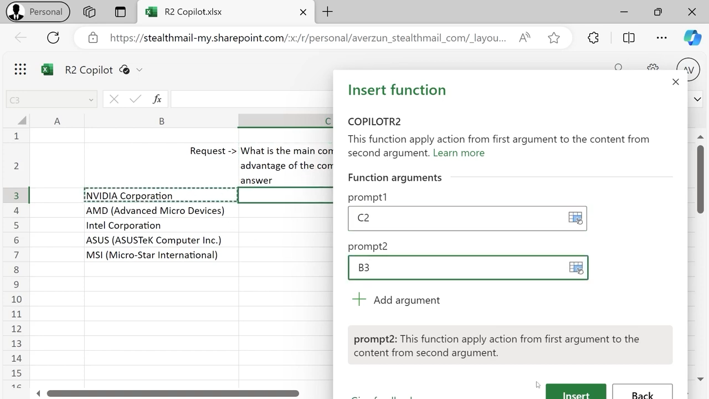The height and width of the screenshot is (399, 709).
Task: Select the NVIDIA Corporation cell
Action: 161,196
